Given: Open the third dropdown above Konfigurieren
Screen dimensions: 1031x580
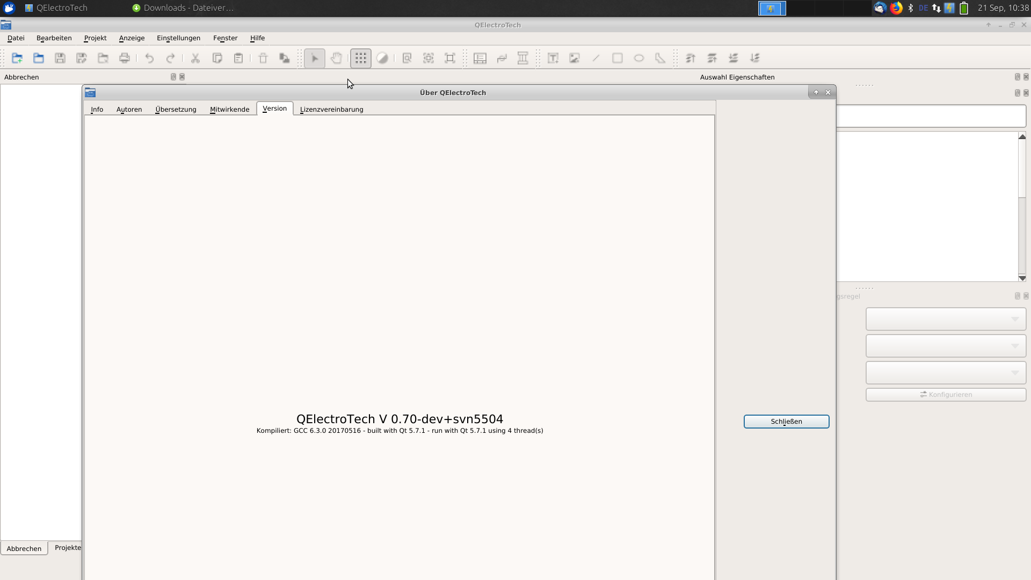Looking at the screenshot, I should 946,373.
